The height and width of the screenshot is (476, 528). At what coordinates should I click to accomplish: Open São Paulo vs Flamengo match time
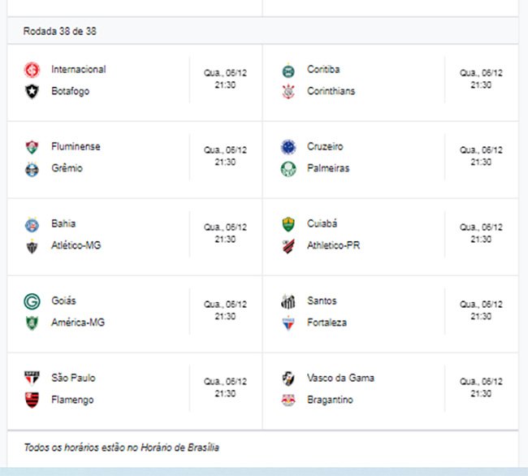coord(225,393)
